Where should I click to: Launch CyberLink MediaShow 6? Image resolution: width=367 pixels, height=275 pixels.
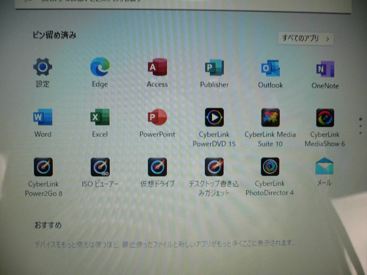pyautogui.click(x=325, y=118)
